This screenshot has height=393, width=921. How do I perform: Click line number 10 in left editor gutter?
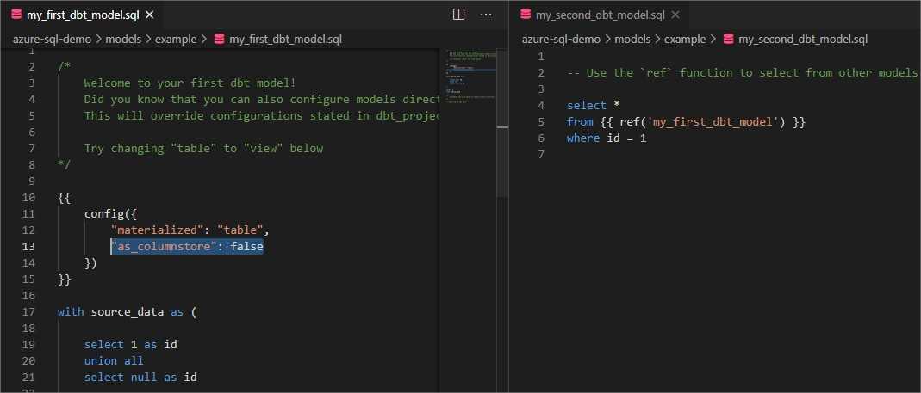[28, 197]
